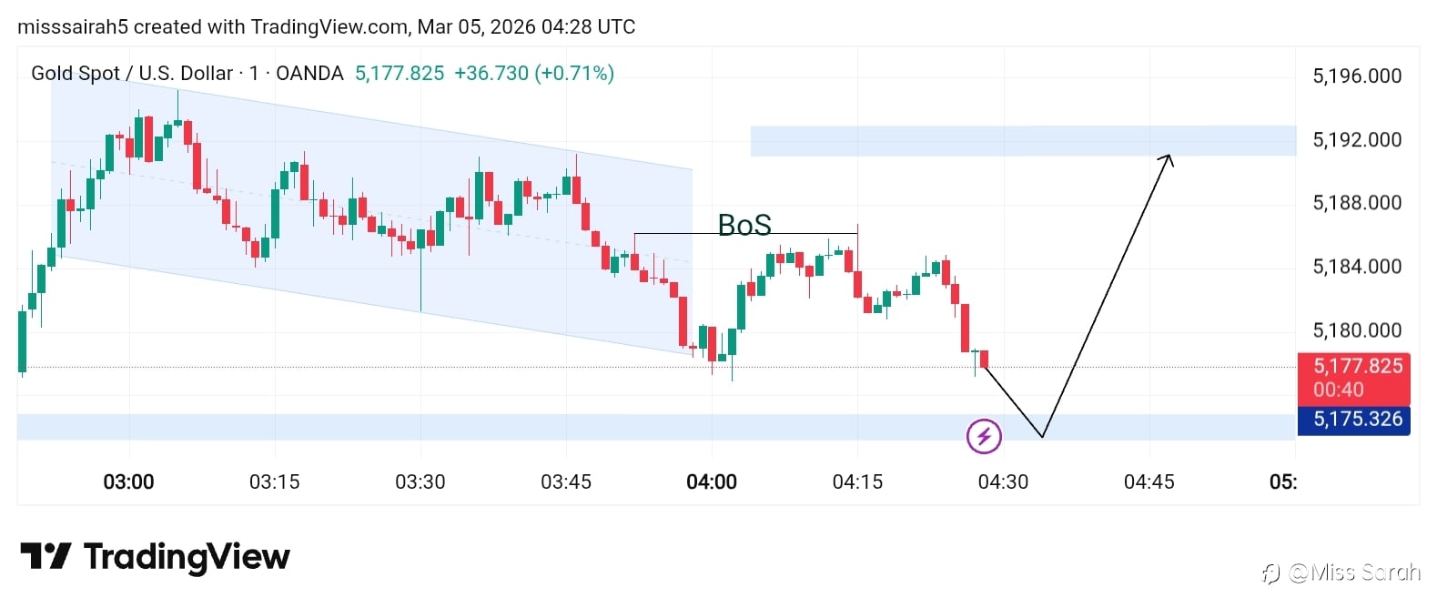The image size is (1437, 608).
Task: Click the arrowhead of the projection arrow
Action: click(1169, 159)
